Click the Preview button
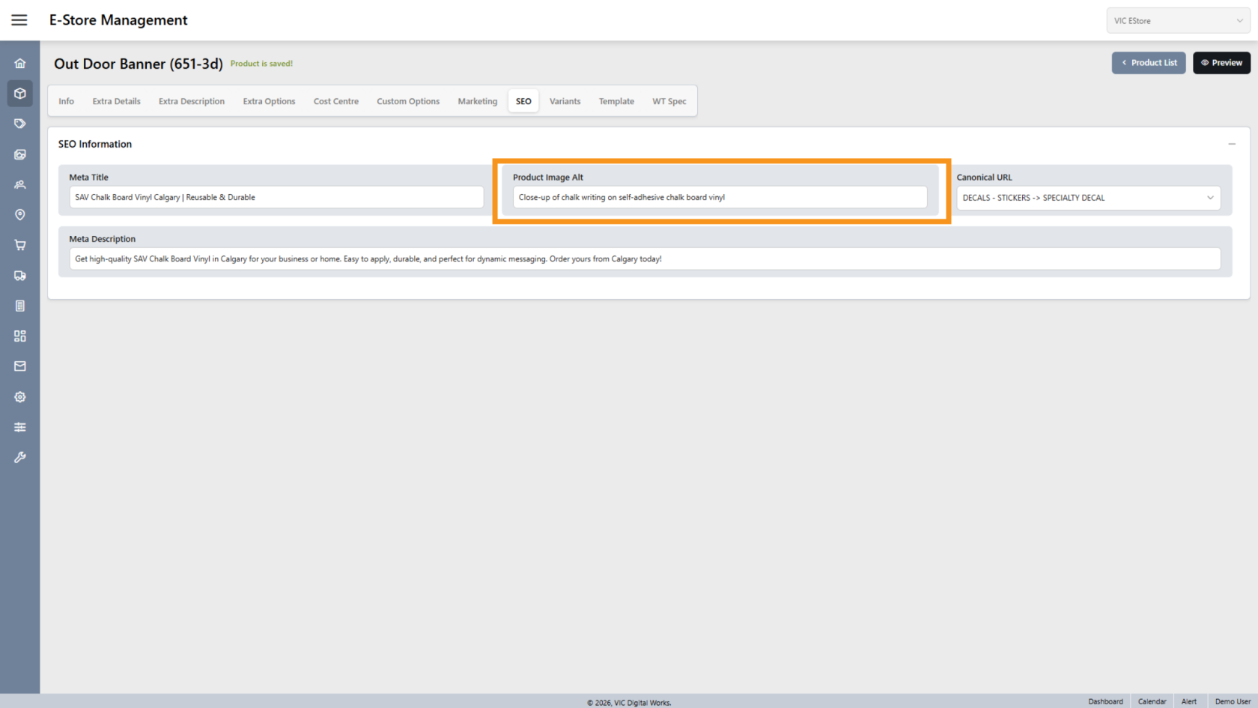The height and width of the screenshot is (708, 1258). (x=1221, y=63)
